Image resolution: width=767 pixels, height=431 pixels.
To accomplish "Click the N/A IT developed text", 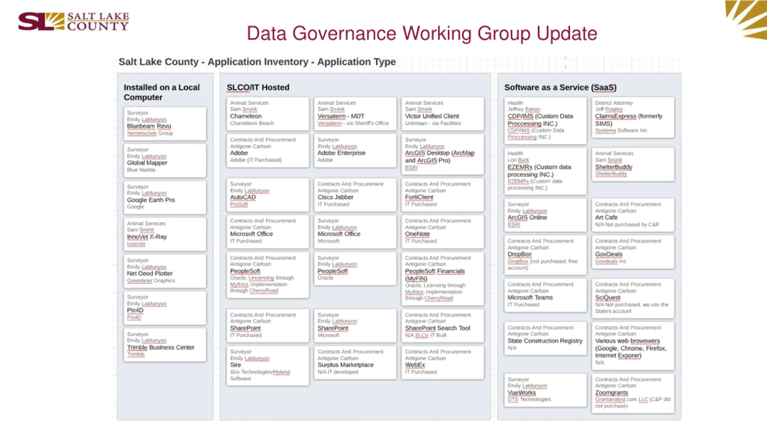I will [x=338, y=372].
